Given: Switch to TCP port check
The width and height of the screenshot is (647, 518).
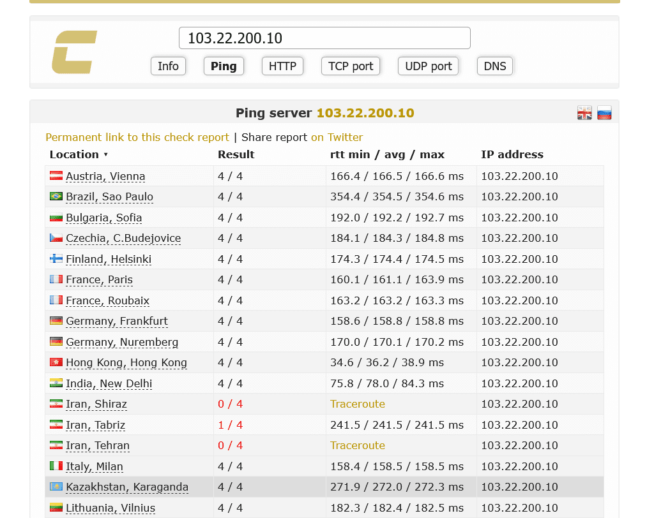Looking at the screenshot, I should click(x=351, y=66).
